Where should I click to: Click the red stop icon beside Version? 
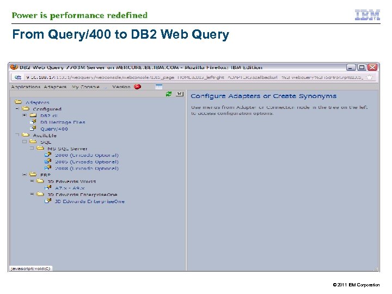click(x=138, y=87)
